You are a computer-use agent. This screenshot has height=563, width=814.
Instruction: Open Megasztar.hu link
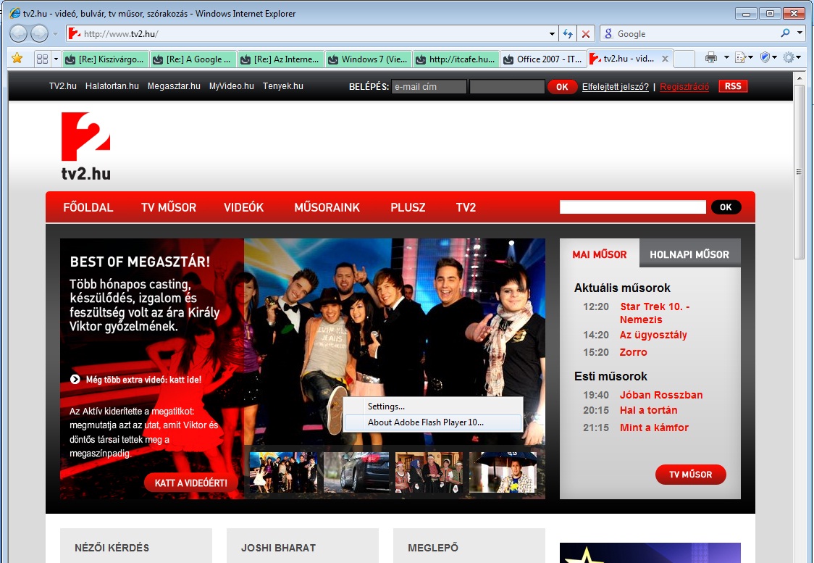point(174,86)
